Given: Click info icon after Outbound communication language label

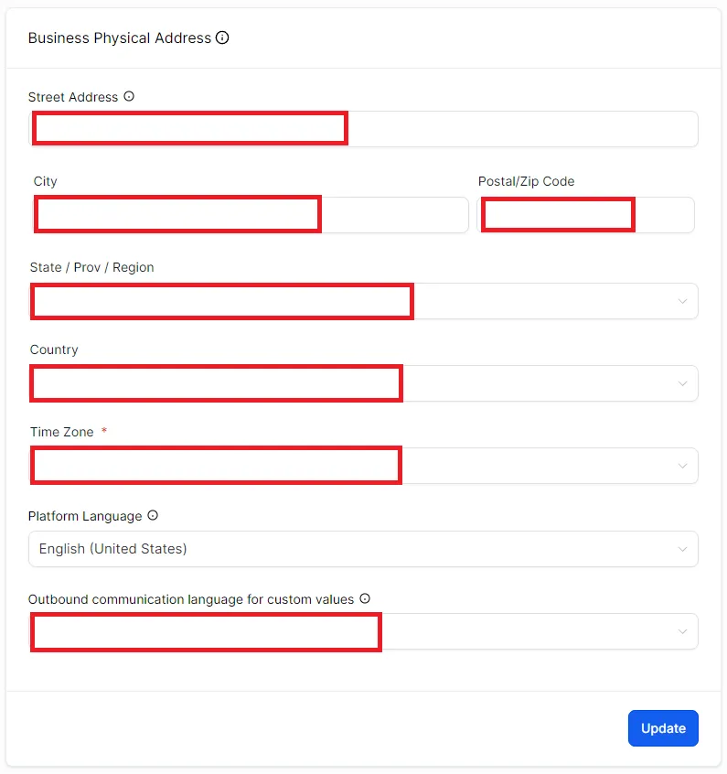Looking at the screenshot, I should [365, 598].
